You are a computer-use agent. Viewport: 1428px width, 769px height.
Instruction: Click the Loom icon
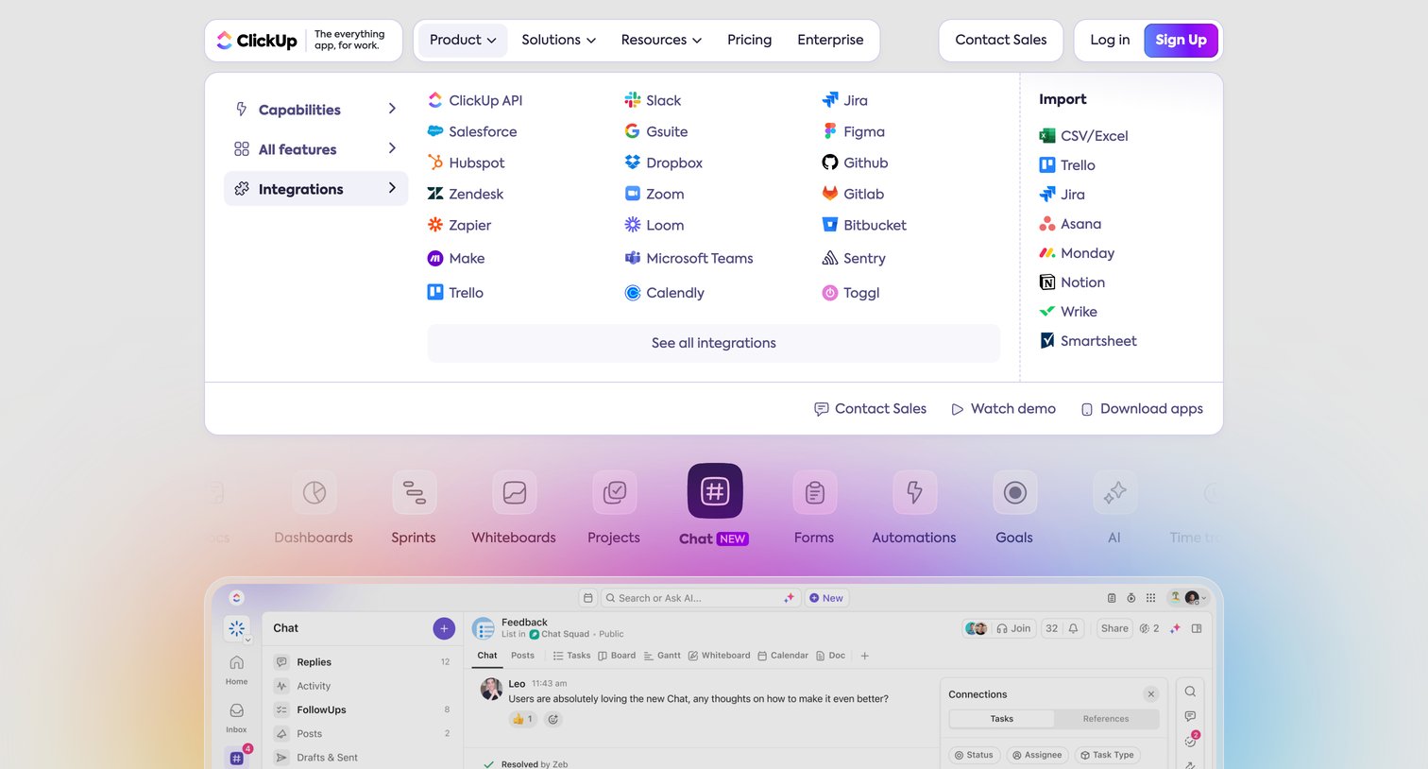pos(633,225)
